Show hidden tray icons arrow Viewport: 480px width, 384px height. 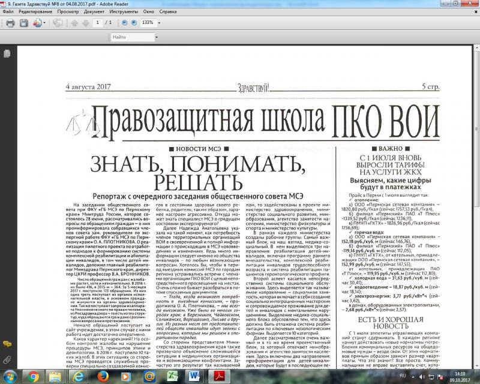pyautogui.click(x=413, y=377)
